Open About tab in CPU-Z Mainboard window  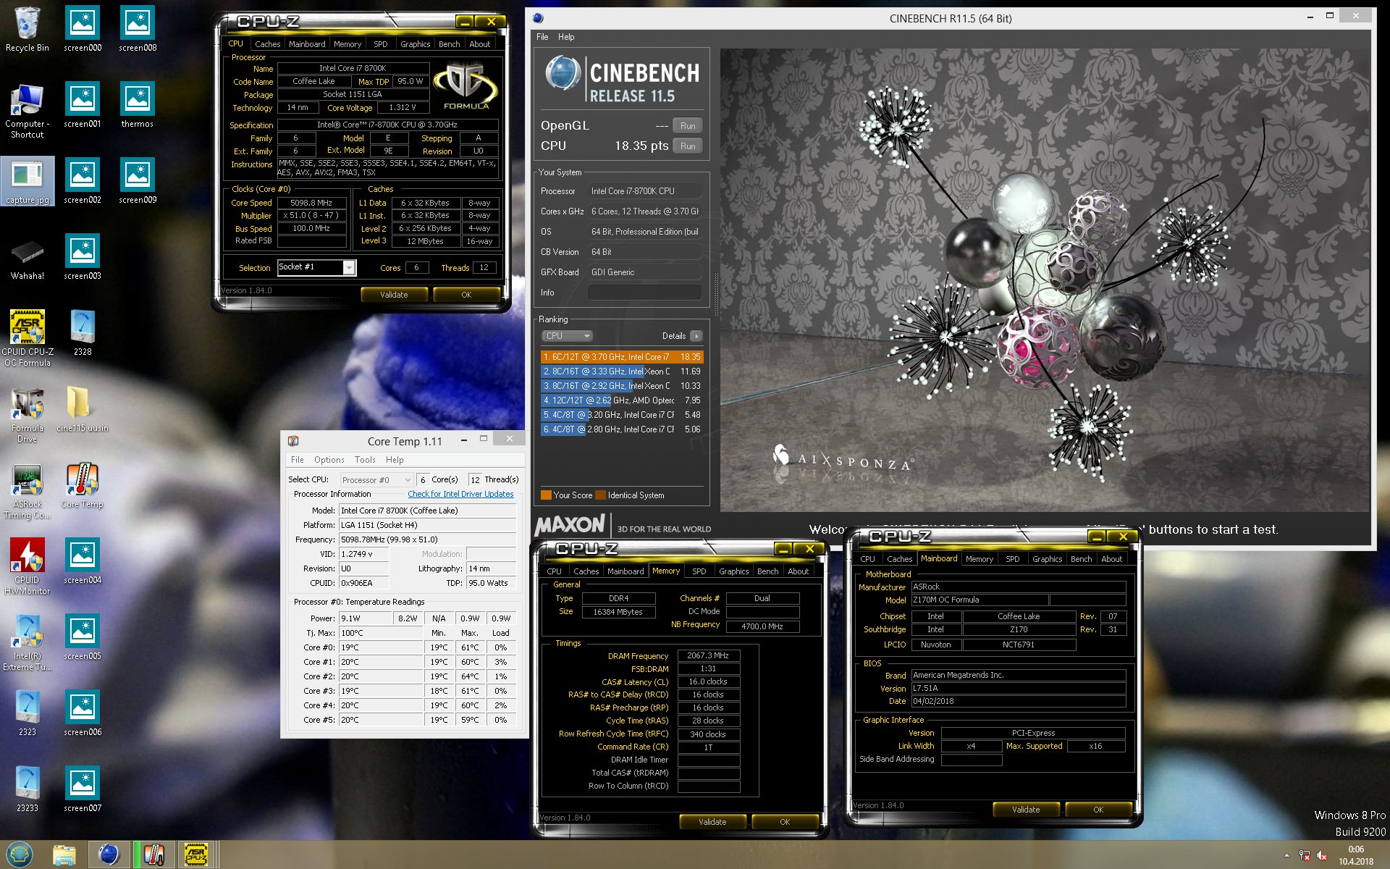[1111, 559]
